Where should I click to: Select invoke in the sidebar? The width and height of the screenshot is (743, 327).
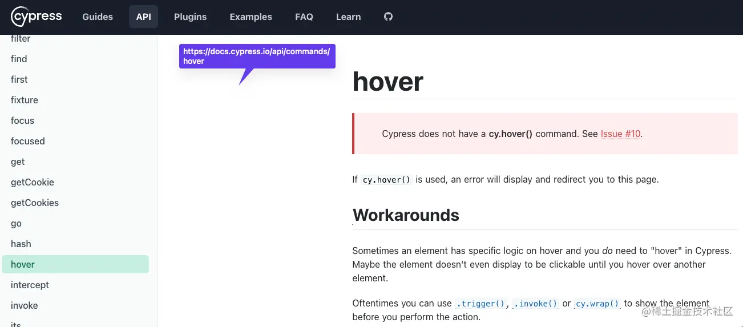click(25, 305)
